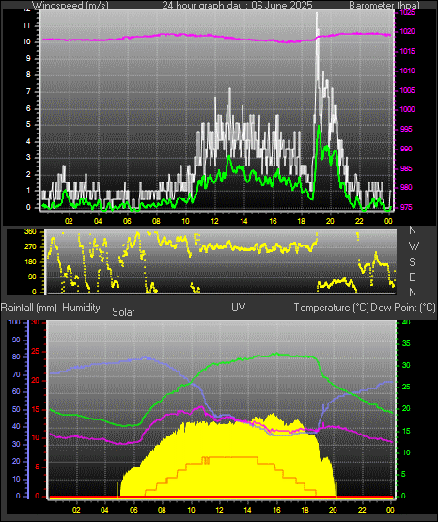Click the '24 hour graph day : 06 June 2025' title
Screen dimensions: 438x522
[237, 6]
